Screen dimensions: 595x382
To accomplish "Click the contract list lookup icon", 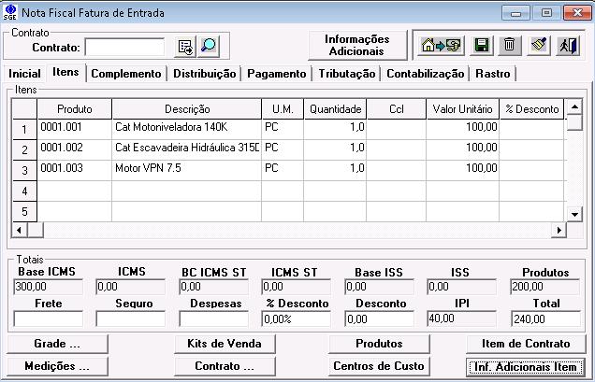I will tap(185, 46).
